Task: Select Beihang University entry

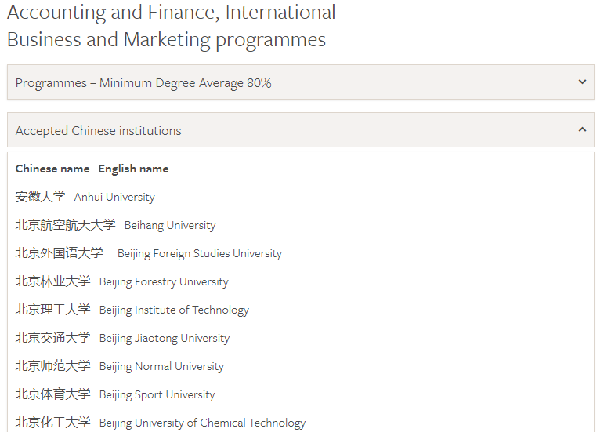Action: pyautogui.click(x=170, y=225)
